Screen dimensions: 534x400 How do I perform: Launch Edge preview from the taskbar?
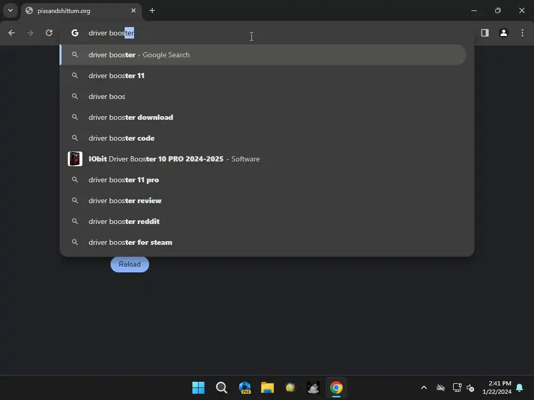click(x=245, y=387)
